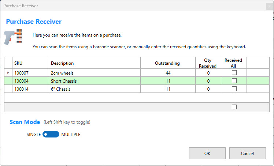Cancel the purchase receiving dialog
Screen dimensions: 274x166
pyautogui.click(x=247, y=154)
